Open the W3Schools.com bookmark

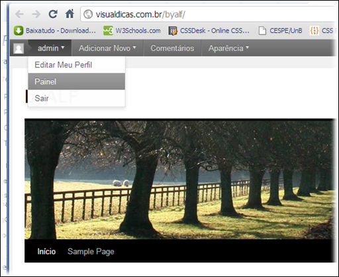132,30
